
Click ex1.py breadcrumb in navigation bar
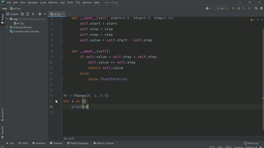point(15,8)
